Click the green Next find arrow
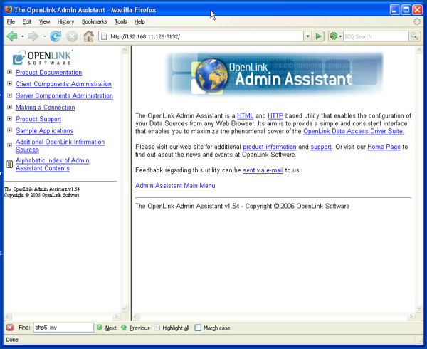Image resolution: width=427 pixels, height=349 pixels. click(100, 328)
